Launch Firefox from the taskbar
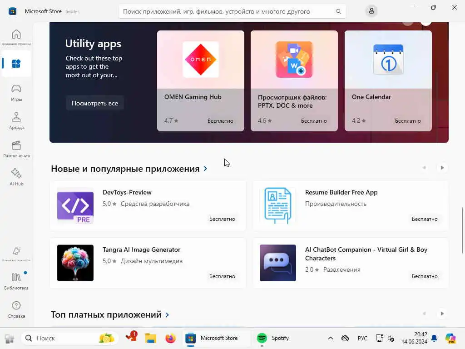 [x=171, y=338]
